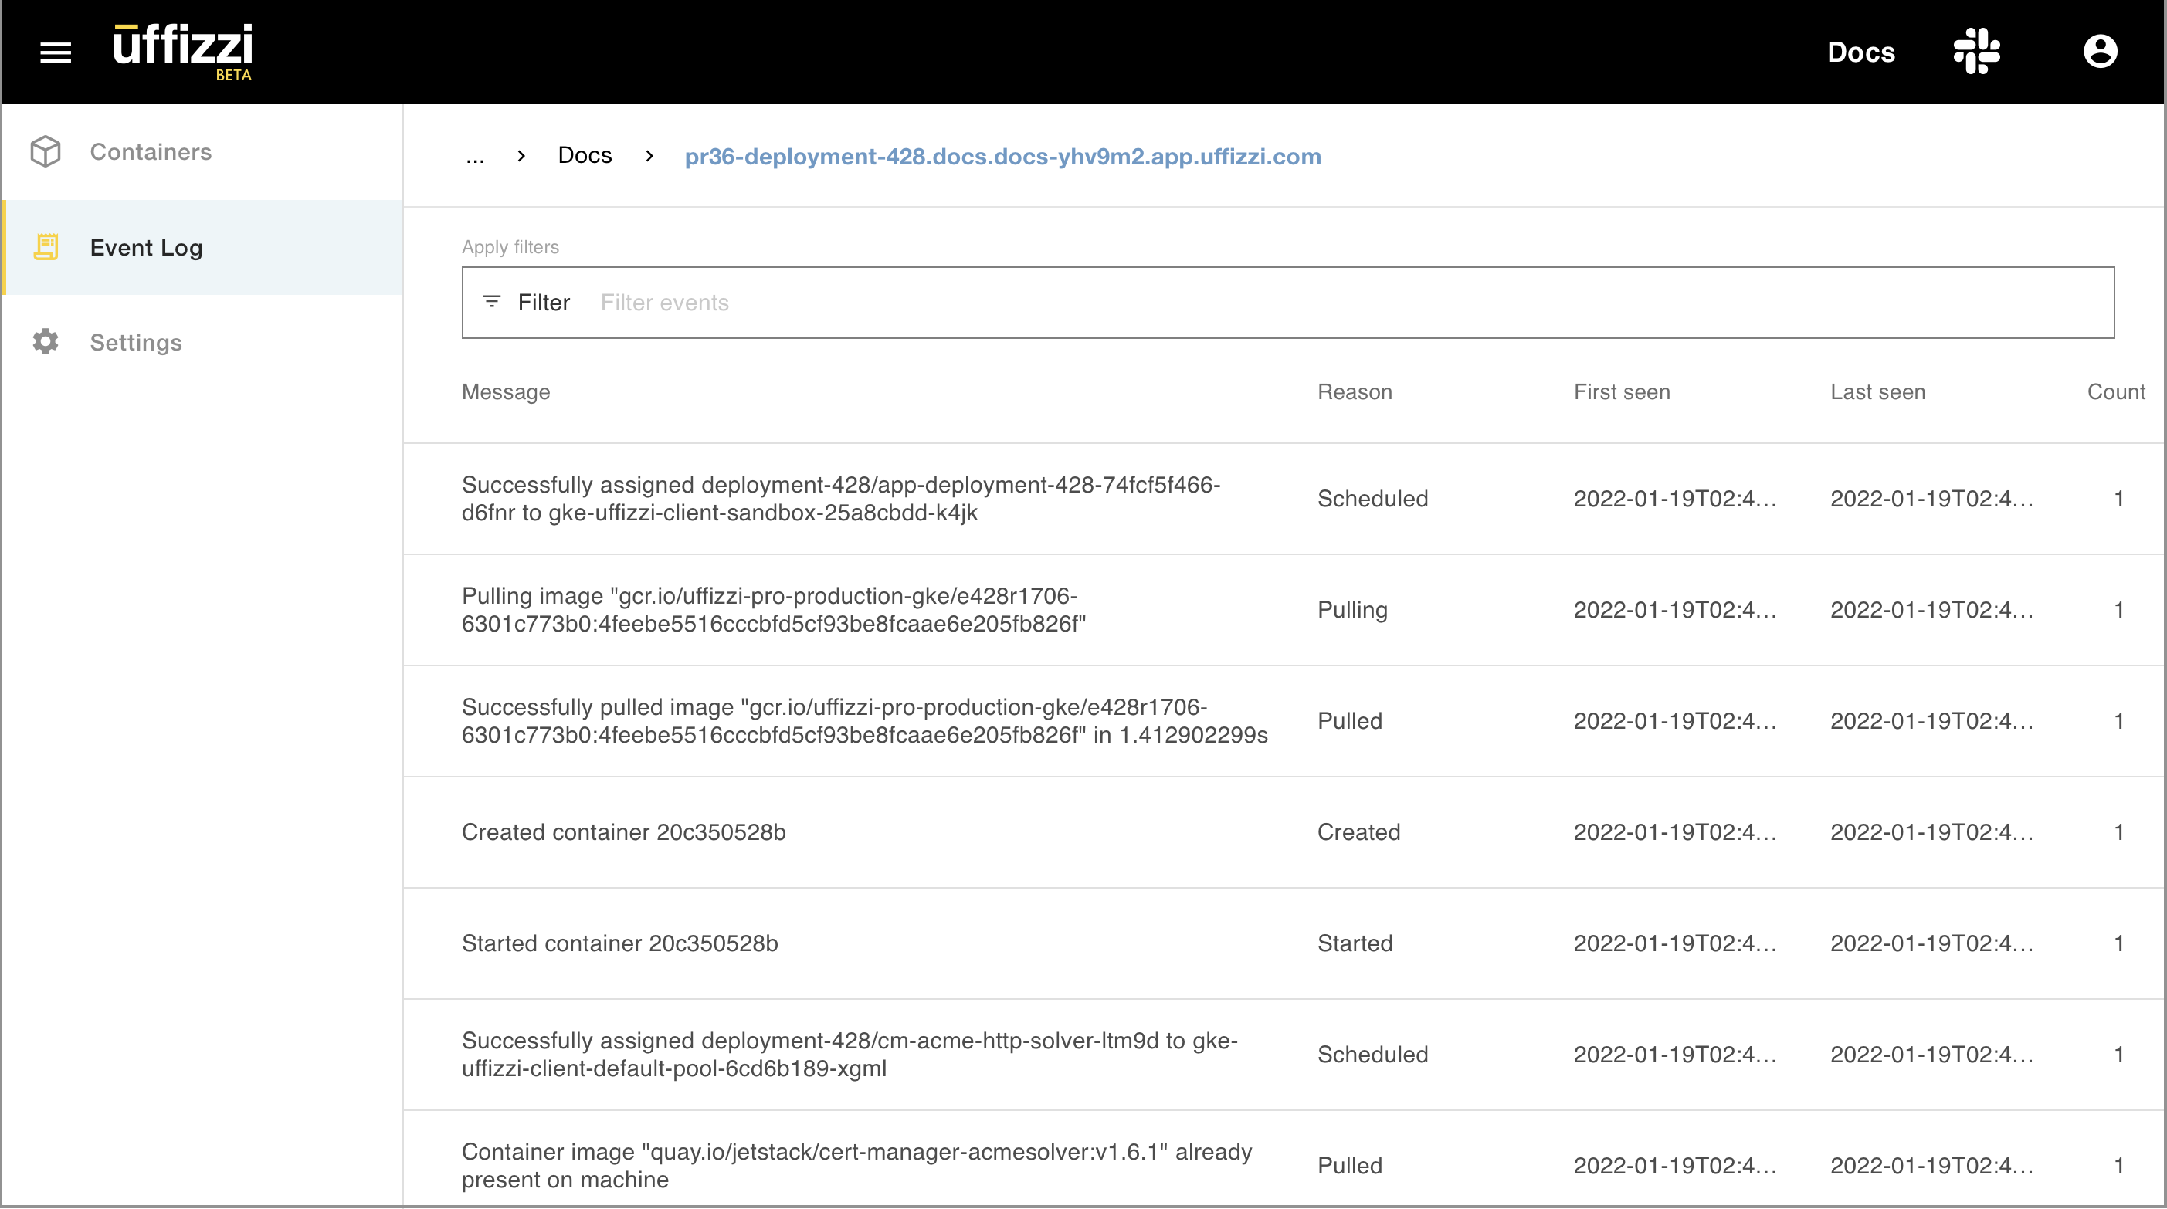The width and height of the screenshot is (2167, 1209).
Task: Switch to the Containers section
Action: click(151, 151)
